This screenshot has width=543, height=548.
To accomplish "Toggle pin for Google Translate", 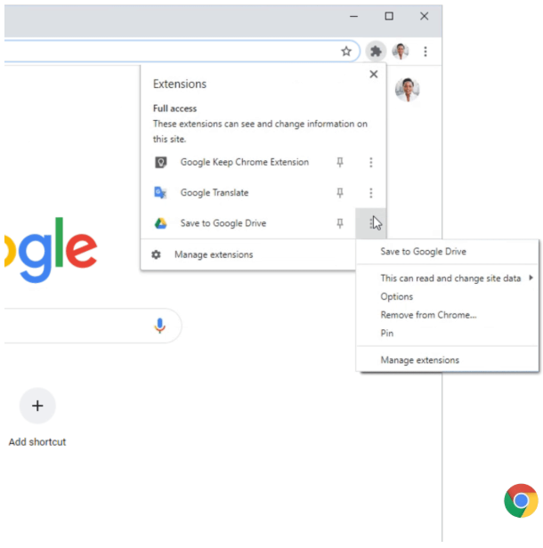I will [x=340, y=192].
